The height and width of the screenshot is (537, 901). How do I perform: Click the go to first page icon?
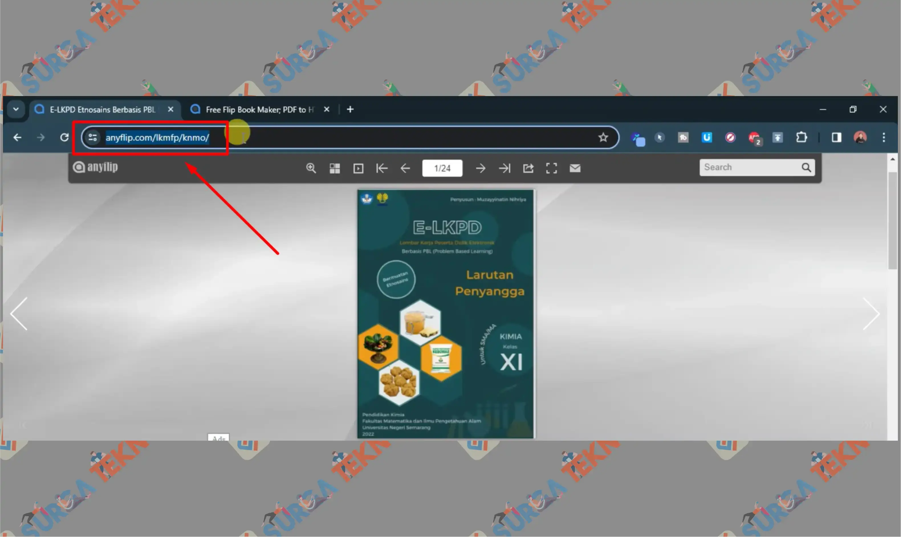click(x=381, y=168)
